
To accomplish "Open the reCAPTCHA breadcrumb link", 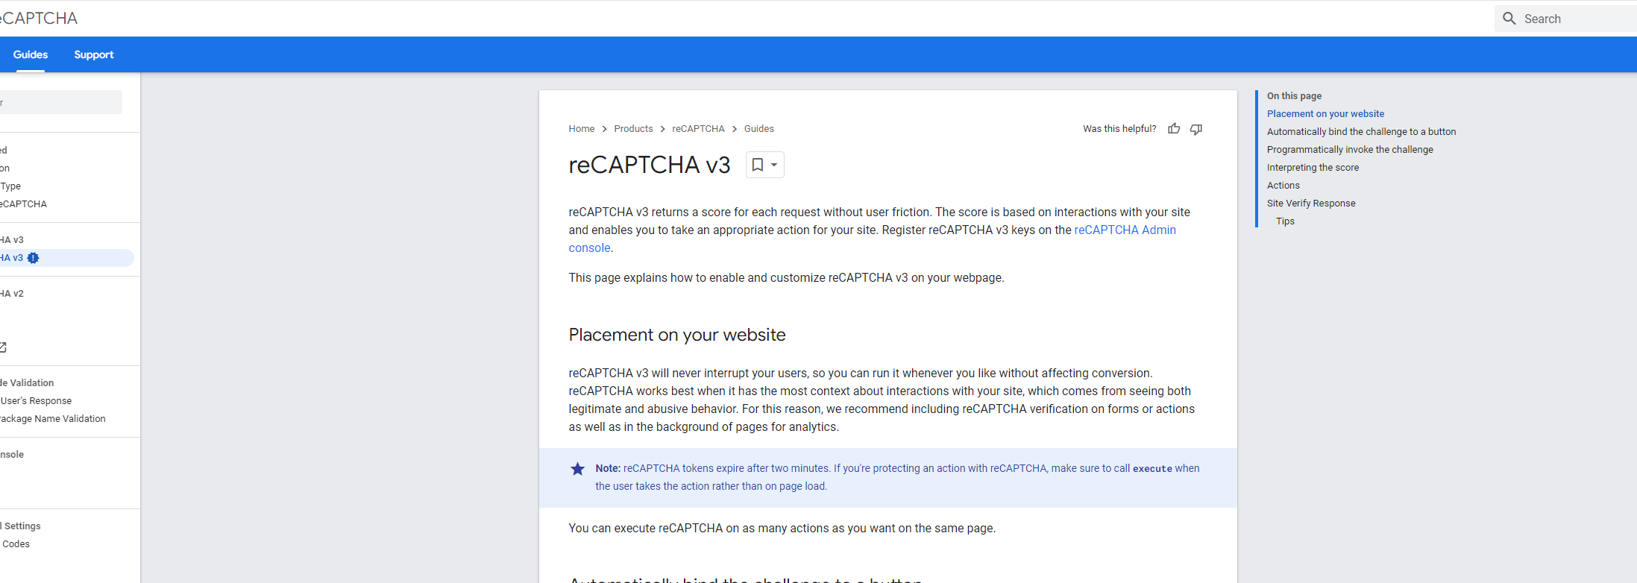I will point(698,129).
